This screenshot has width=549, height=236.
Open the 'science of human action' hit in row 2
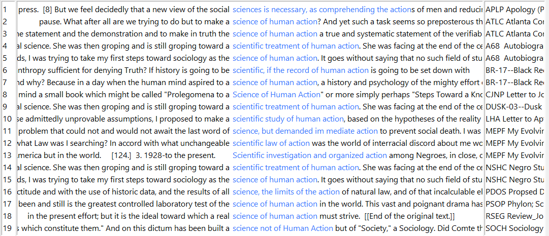click(274, 22)
